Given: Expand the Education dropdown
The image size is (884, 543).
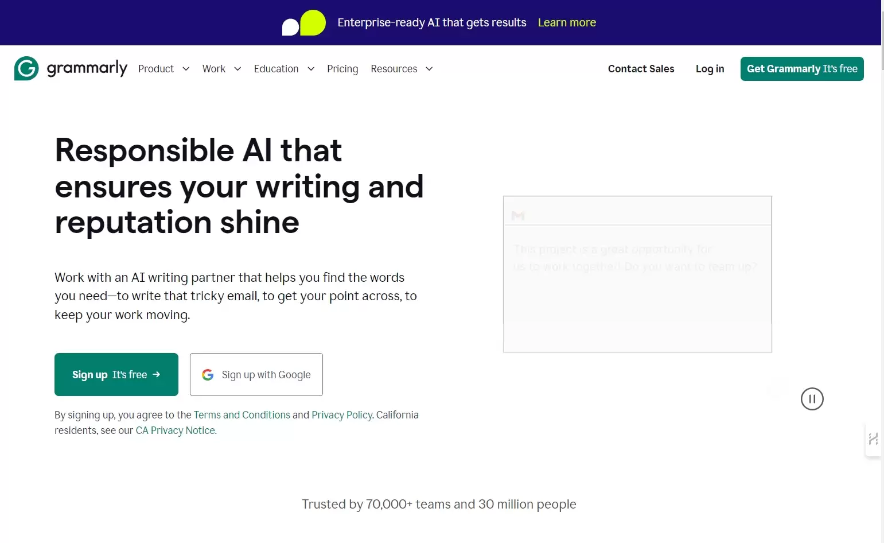Looking at the screenshot, I should coord(283,68).
